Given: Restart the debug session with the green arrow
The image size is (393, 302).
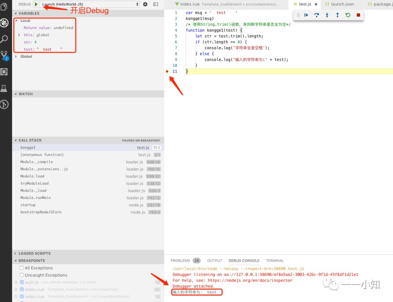Looking at the screenshot, I should 348,15.
